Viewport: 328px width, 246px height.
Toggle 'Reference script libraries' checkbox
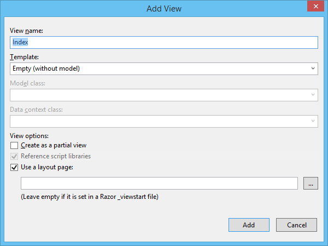14,156
